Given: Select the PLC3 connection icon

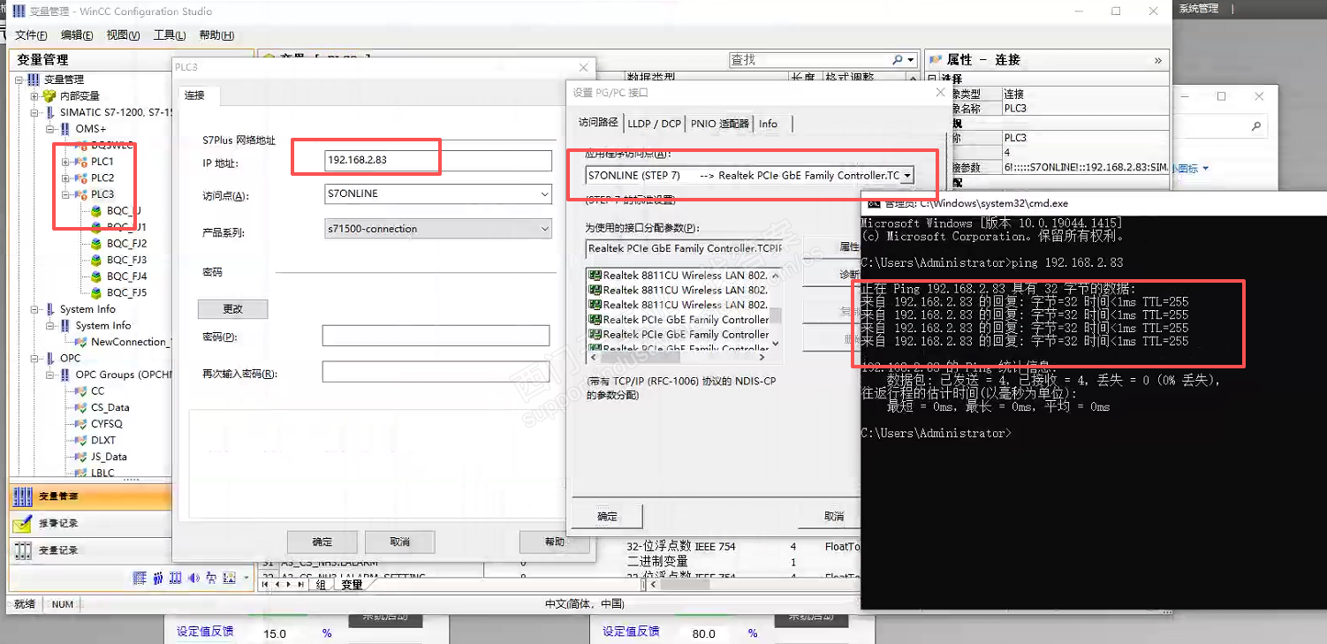Looking at the screenshot, I should (80, 194).
